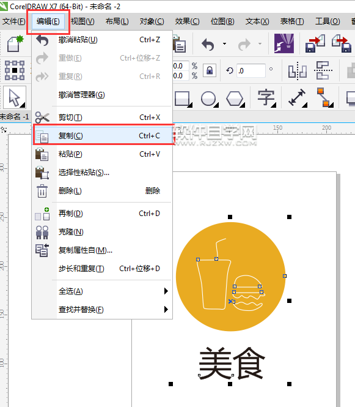Choose 选择性粘贴(S)... menu entry

tap(102, 173)
